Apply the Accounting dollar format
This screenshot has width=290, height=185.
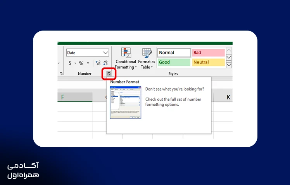pos(70,63)
